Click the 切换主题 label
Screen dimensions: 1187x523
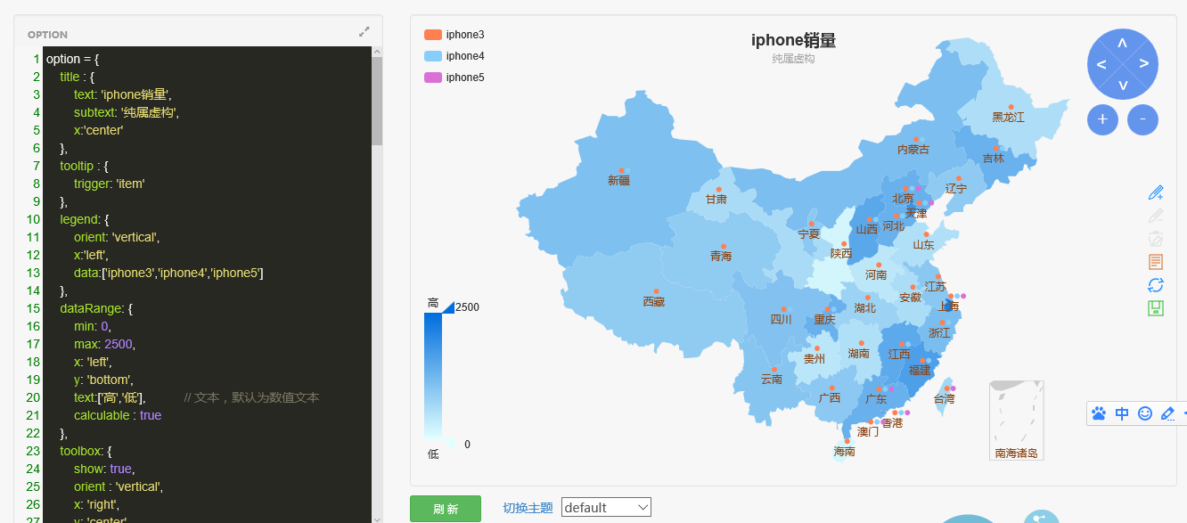point(528,508)
